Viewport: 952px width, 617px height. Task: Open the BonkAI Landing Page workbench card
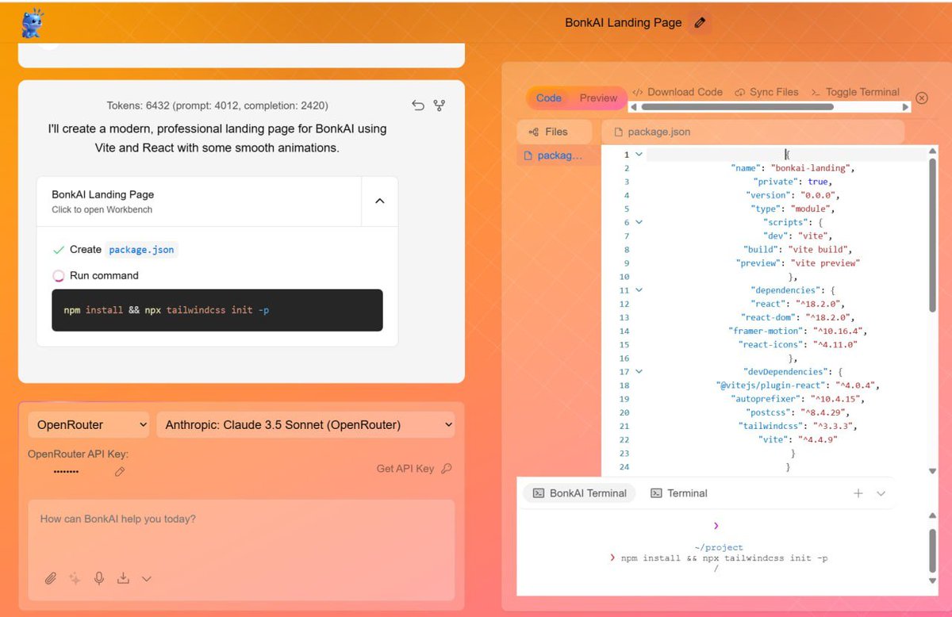tap(198, 201)
